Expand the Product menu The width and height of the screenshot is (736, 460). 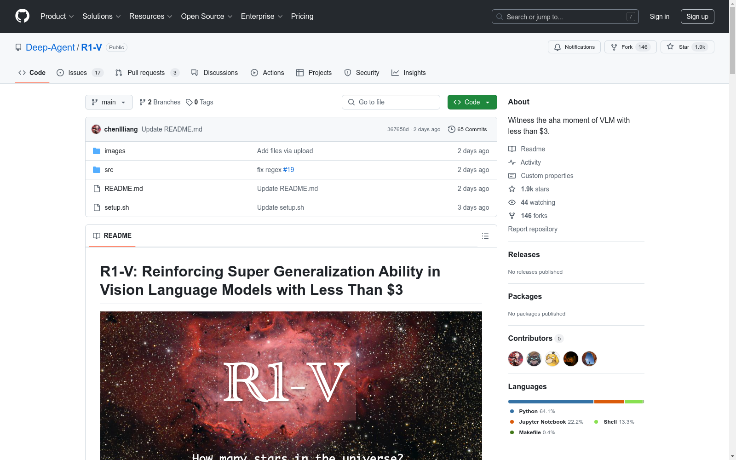pos(57,17)
